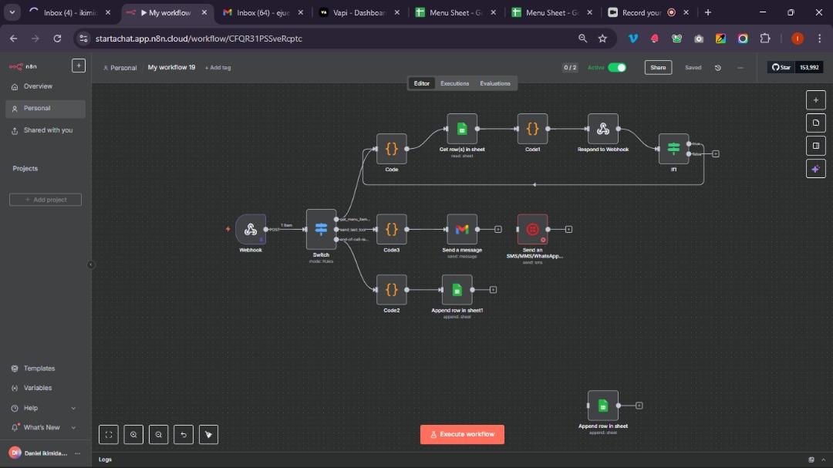Open Logs panel popout icon
833x468 pixels.
click(x=811, y=460)
